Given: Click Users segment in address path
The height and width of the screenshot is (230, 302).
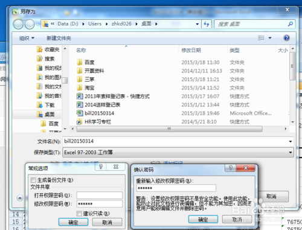Looking at the screenshot, I should pyautogui.click(x=95, y=24).
